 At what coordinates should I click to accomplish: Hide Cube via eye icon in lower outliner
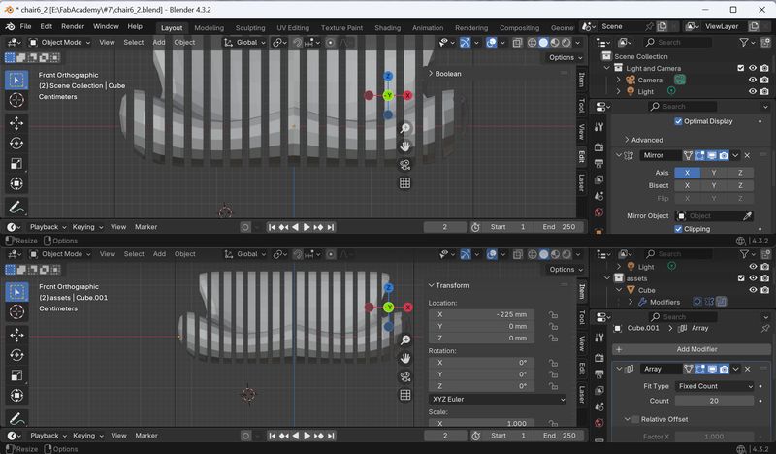[x=753, y=290]
